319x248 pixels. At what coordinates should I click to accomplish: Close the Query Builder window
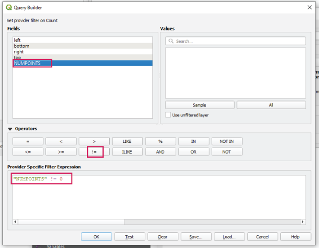[309, 8]
